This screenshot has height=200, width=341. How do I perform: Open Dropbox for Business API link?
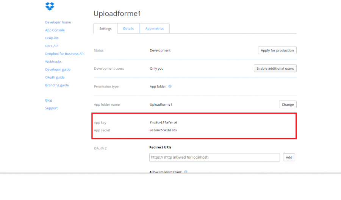pyautogui.click(x=64, y=54)
